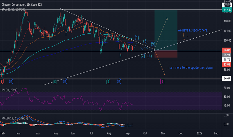This screenshot has width=233, height=137.
Task: Select the wave label (4)
Action: click(x=150, y=56)
